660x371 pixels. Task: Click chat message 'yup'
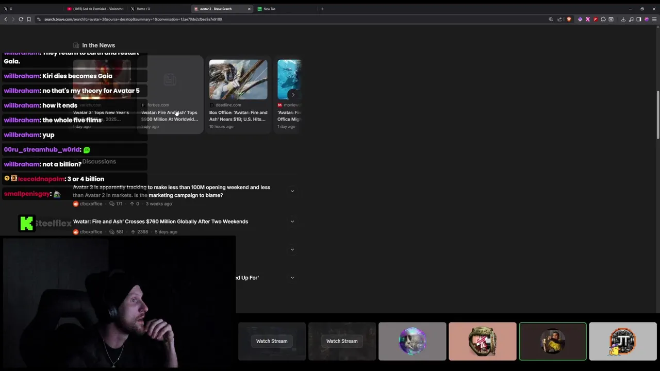[48, 134]
